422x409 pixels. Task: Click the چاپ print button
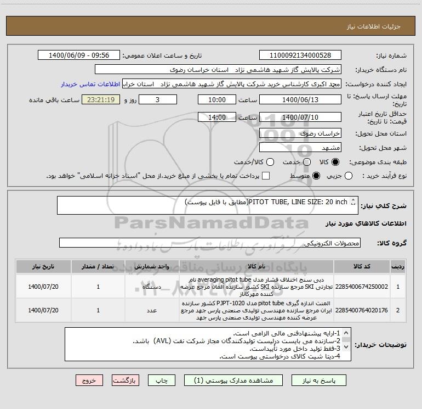[x=162, y=380]
